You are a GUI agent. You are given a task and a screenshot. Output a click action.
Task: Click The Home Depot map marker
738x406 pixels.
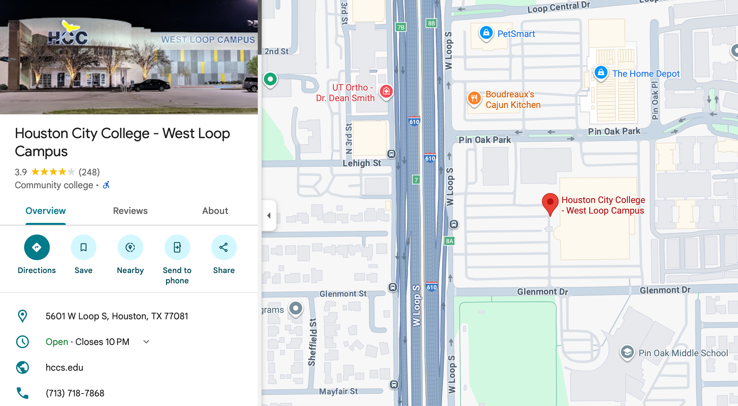click(x=601, y=73)
